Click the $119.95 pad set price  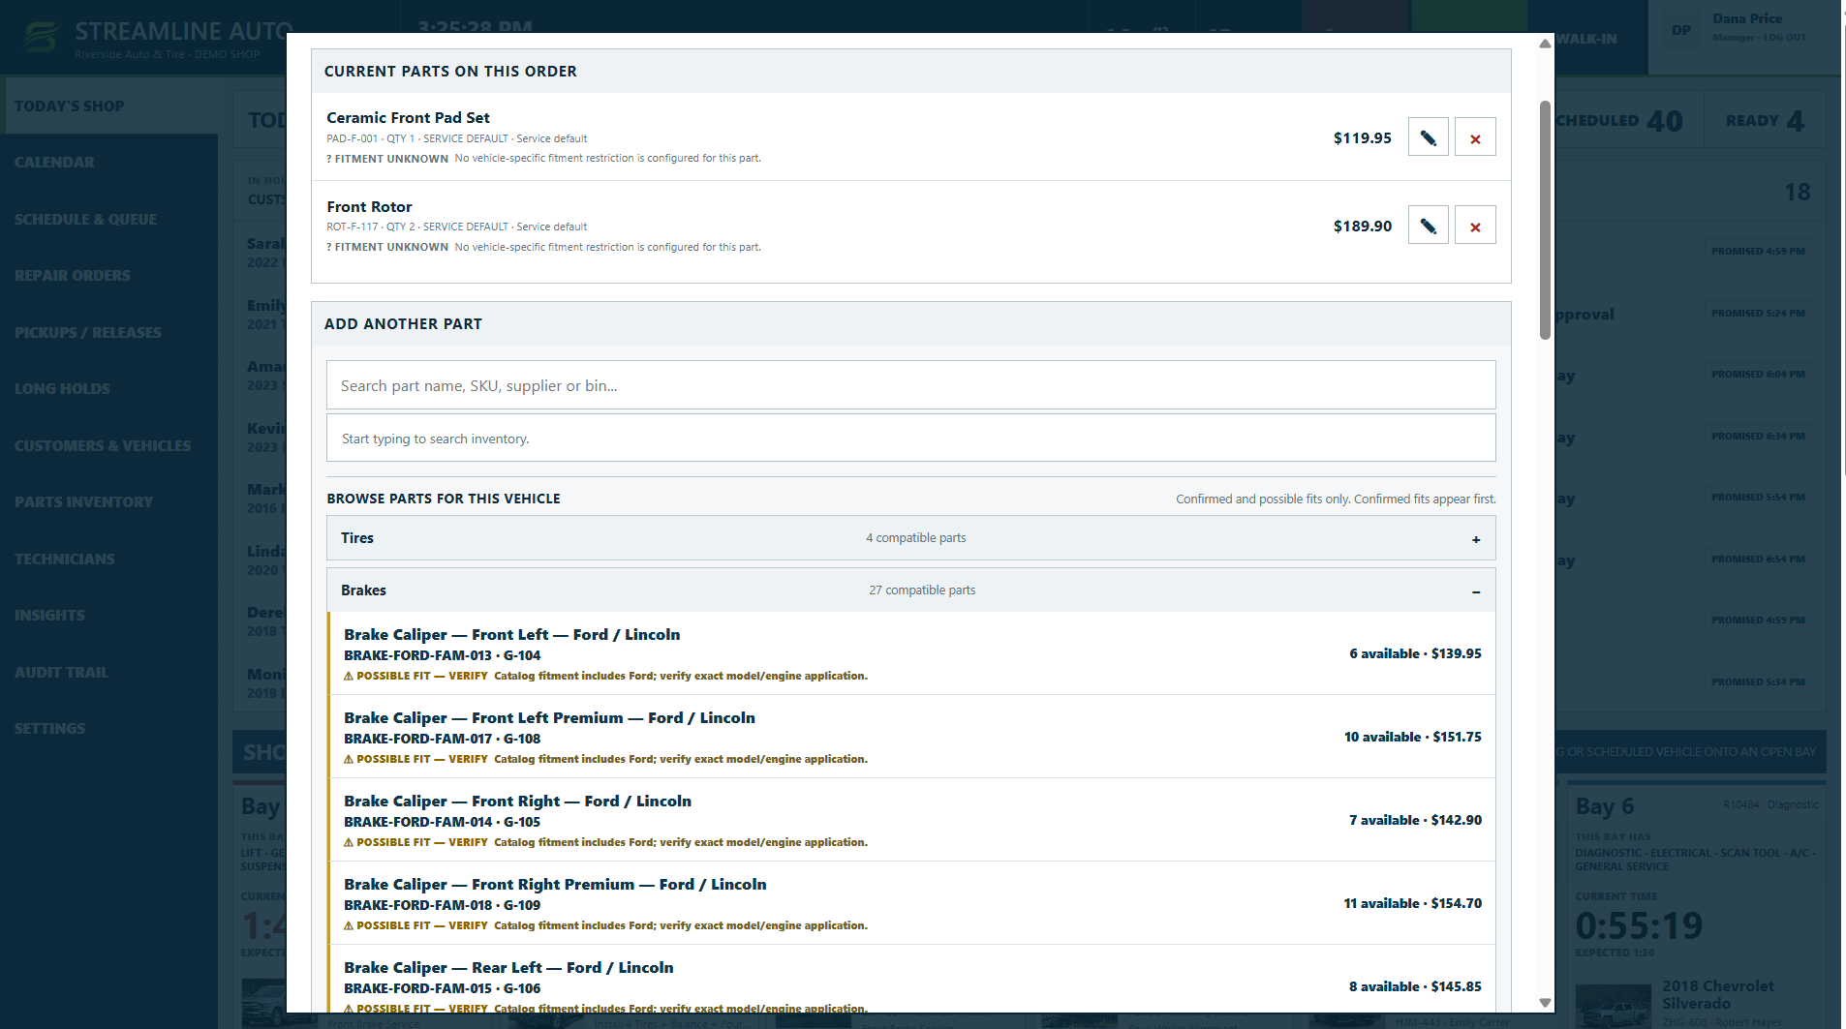coord(1362,137)
